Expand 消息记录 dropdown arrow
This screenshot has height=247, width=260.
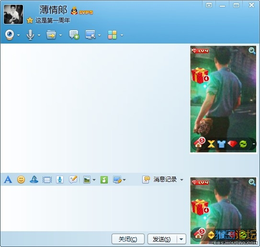[x=182, y=180]
